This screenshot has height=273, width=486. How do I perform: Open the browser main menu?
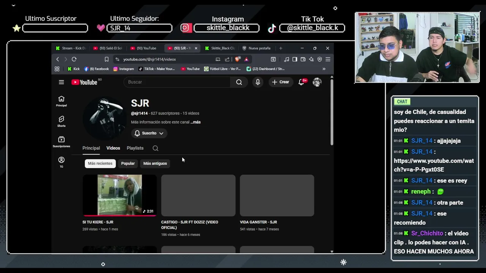click(x=328, y=59)
